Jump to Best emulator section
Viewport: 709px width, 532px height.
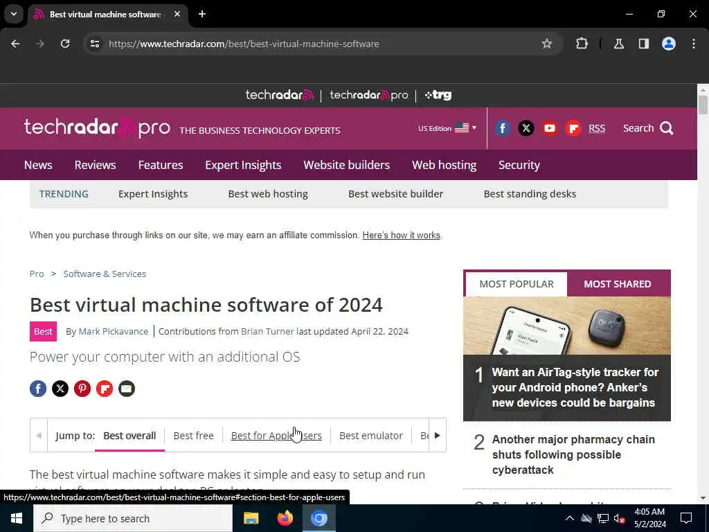tap(371, 436)
